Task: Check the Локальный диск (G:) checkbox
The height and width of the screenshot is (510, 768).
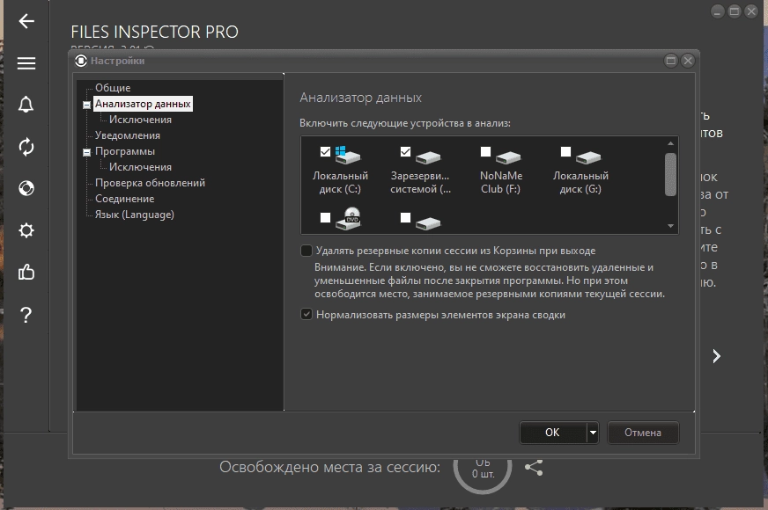Action: (565, 151)
